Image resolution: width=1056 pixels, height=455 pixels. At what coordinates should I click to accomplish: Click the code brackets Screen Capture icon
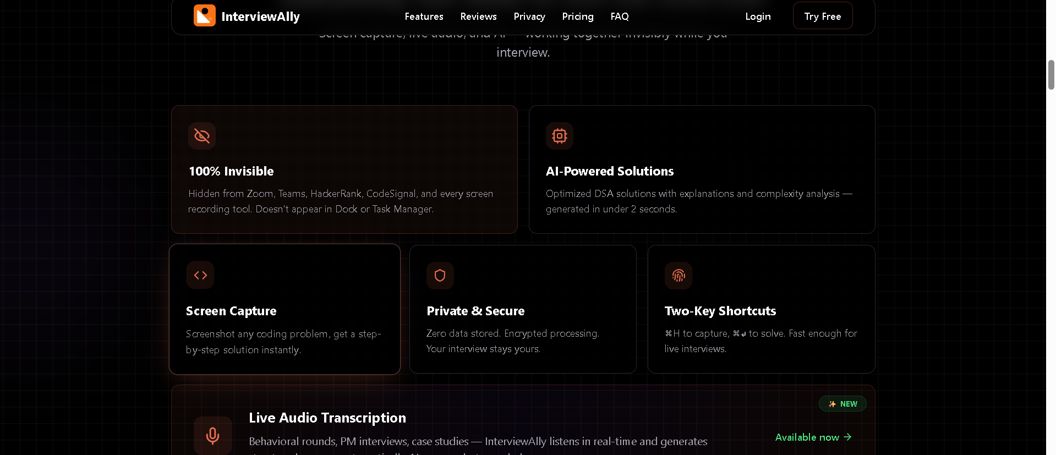tap(200, 275)
